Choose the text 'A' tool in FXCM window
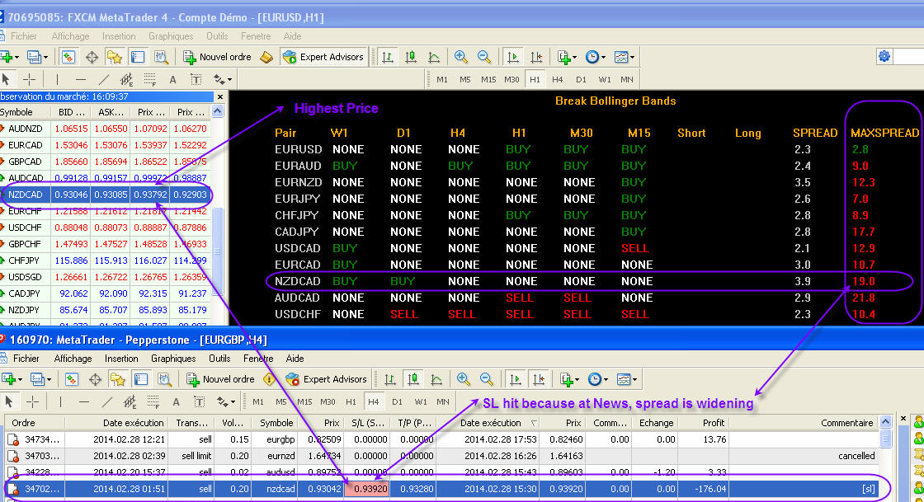Viewport: 924px width, 502px height. (172, 79)
